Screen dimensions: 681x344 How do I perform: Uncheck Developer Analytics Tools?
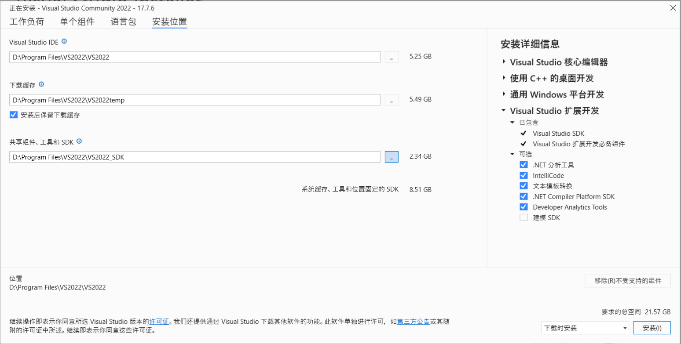pyautogui.click(x=524, y=207)
